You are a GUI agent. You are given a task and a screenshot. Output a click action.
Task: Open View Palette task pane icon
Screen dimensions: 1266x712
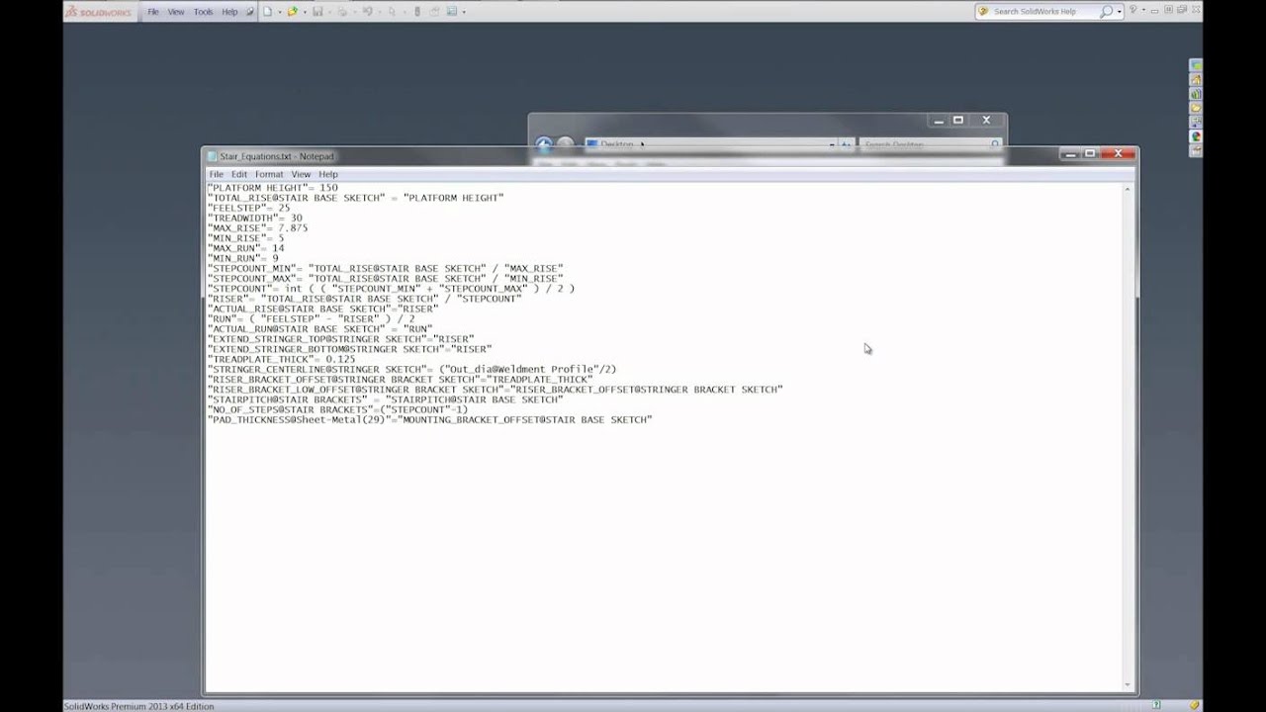(1196, 123)
